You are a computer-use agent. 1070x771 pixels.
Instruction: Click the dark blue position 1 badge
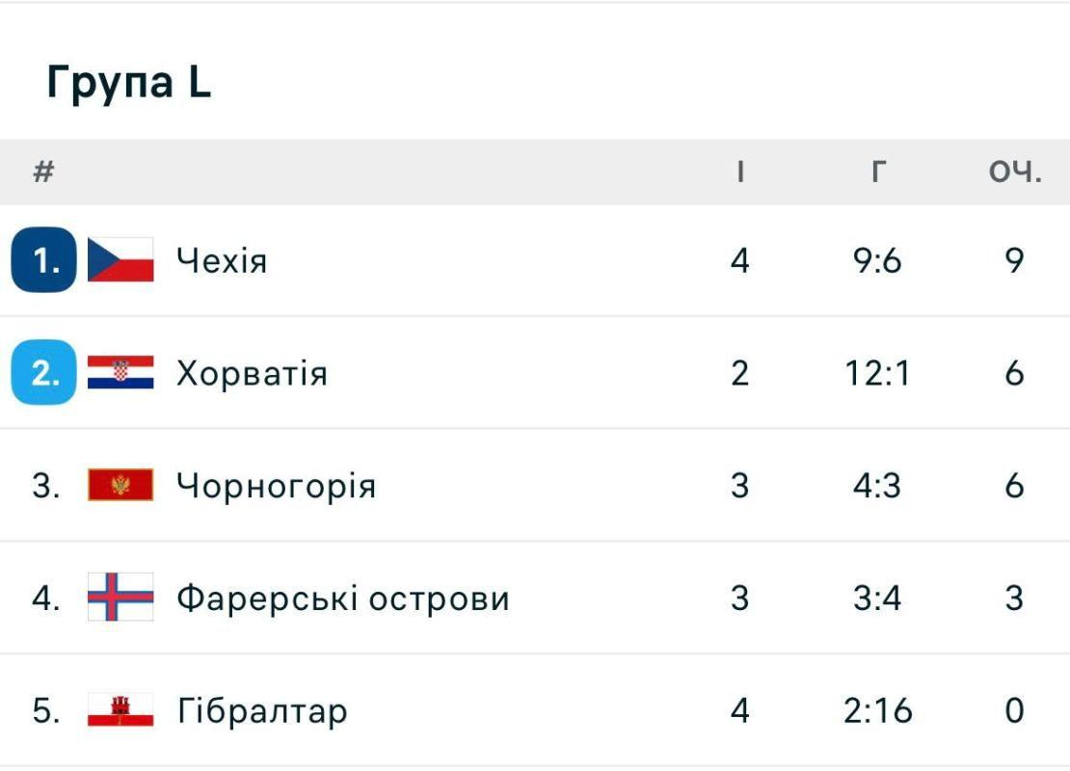[43, 260]
